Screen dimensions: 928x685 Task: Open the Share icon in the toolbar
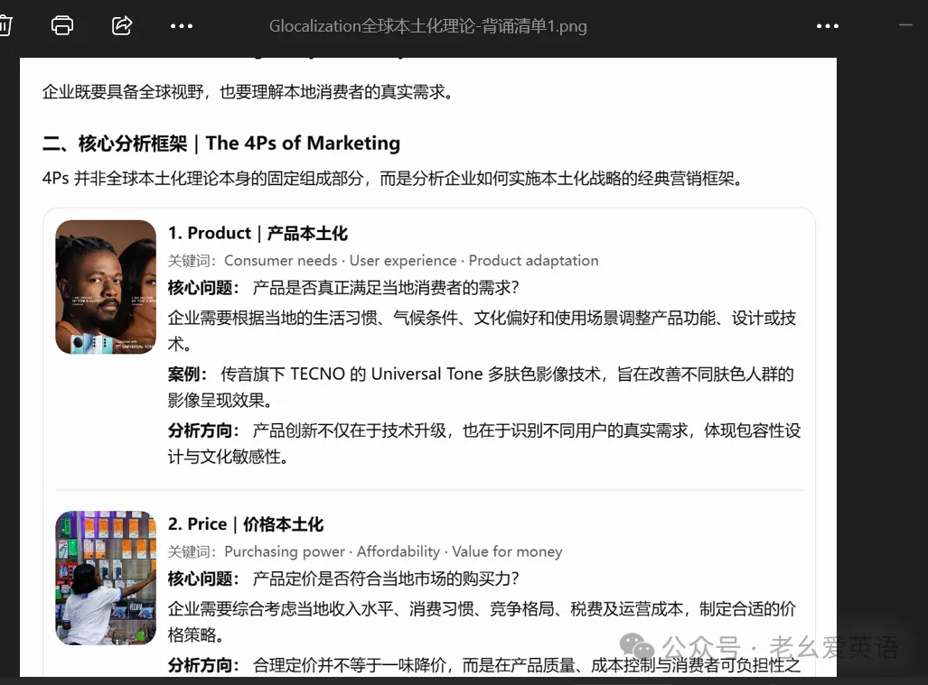122,25
